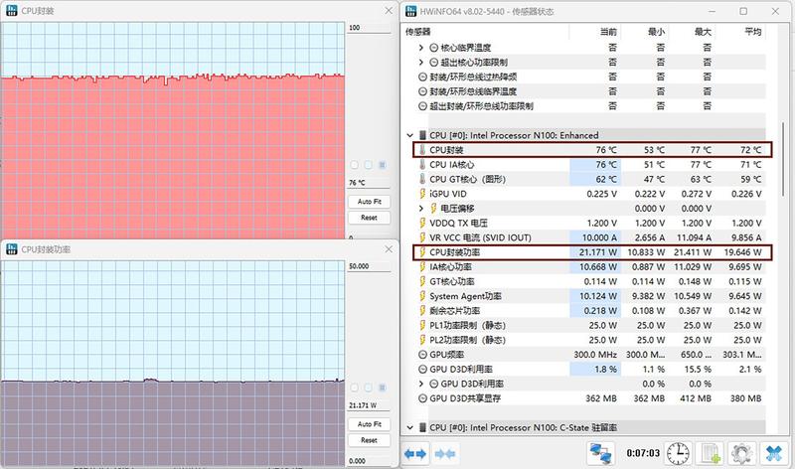Click the thermometer icon beside CPU IA核心
The height and width of the screenshot is (469, 795).
pos(422,165)
